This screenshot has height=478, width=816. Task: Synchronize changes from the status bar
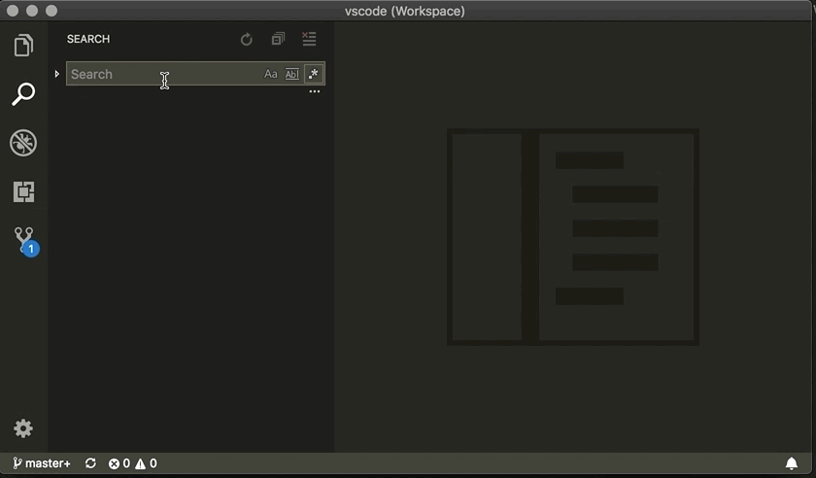click(x=90, y=463)
